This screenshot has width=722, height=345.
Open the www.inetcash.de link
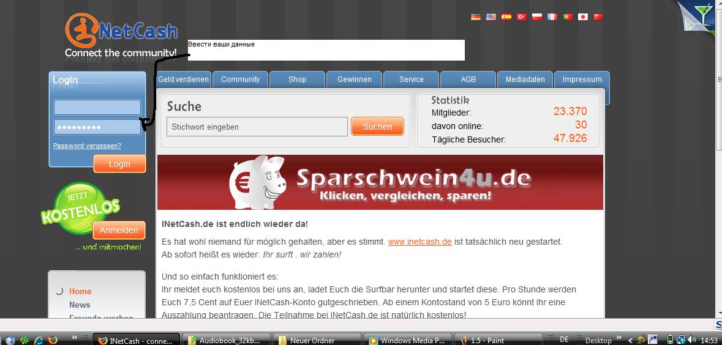(x=420, y=242)
